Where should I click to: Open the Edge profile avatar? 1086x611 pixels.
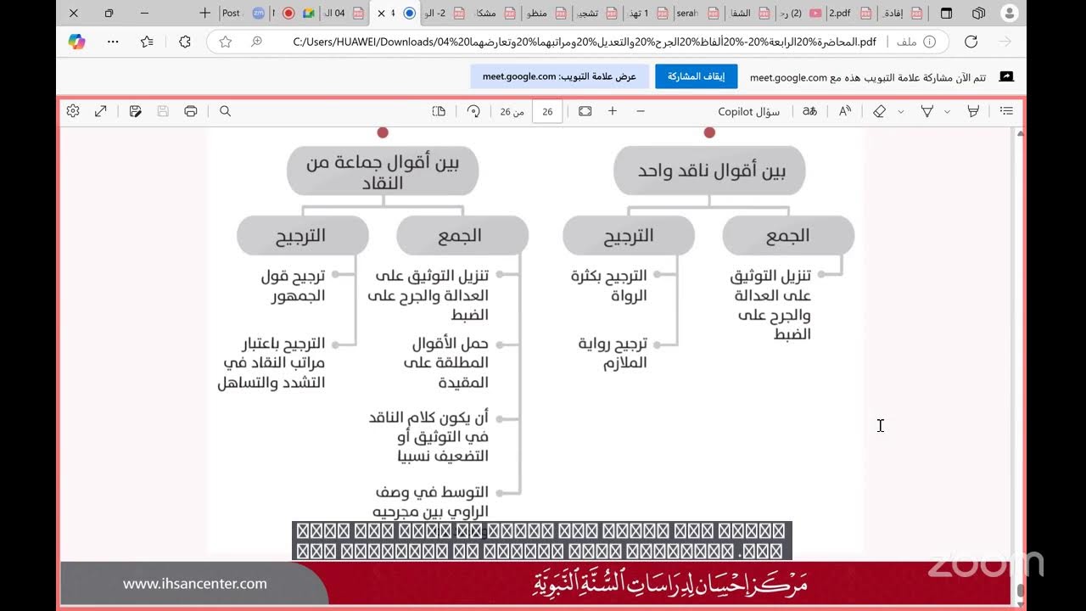[x=1009, y=13]
